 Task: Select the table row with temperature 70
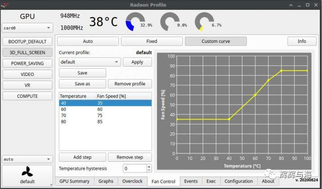click(x=106, y=115)
